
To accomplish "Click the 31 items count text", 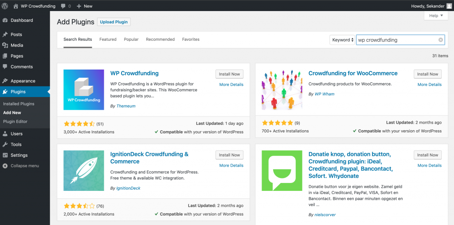I will coord(440,56).
